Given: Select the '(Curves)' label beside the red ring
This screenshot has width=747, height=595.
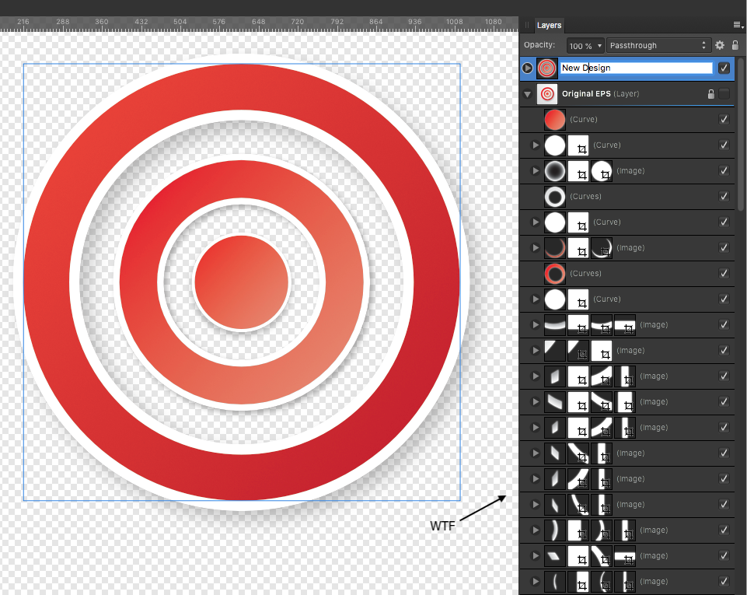Looking at the screenshot, I should pos(585,273).
